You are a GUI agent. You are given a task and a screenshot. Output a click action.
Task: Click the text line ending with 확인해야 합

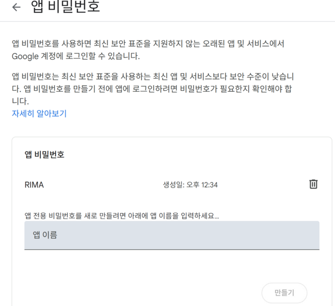151,89
